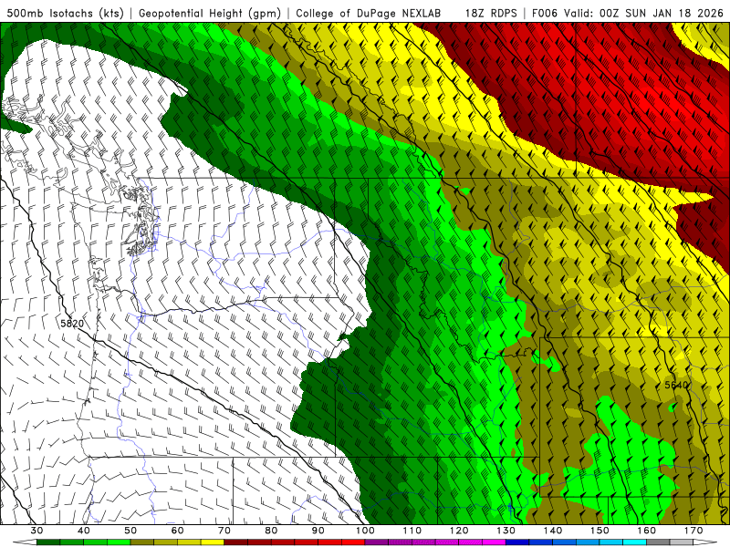Click the 100 label on the color scale
This screenshot has height=547, width=730.
pyautogui.click(x=366, y=531)
